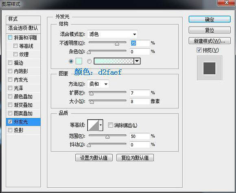The height and width of the screenshot is (193, 236).
Task: Uncheck the 外发光 checkbox
Action: coord(10,122)
